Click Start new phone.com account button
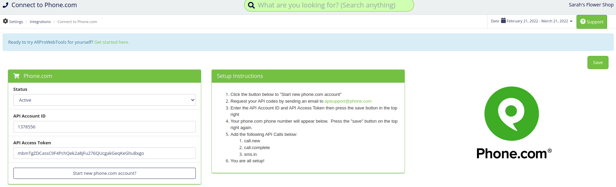The height and width of the screenshot is (187, 616). point(104,173)
